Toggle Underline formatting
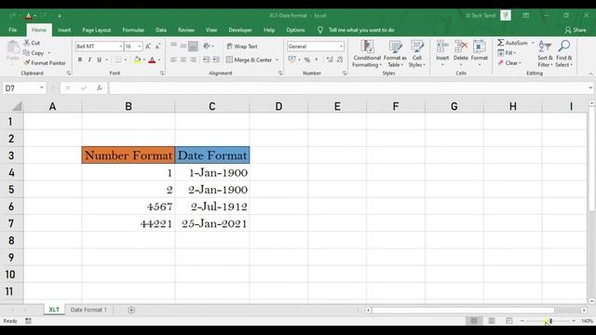This screenshot has height=335, width=596. coord(100,60)
